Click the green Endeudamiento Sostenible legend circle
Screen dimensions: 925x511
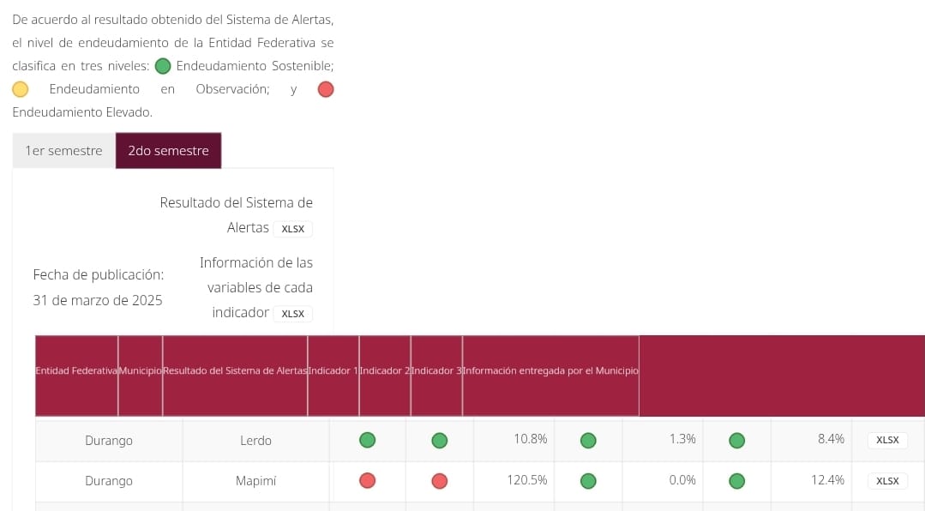(x=163, y=66)
